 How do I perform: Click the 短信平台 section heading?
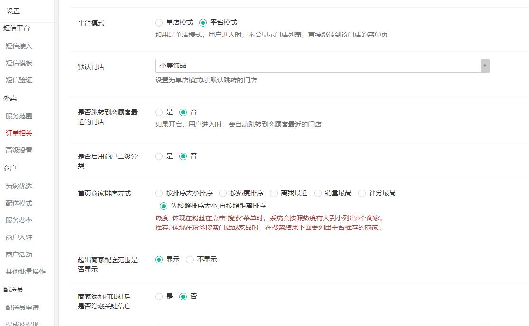(x=17, y=28)
